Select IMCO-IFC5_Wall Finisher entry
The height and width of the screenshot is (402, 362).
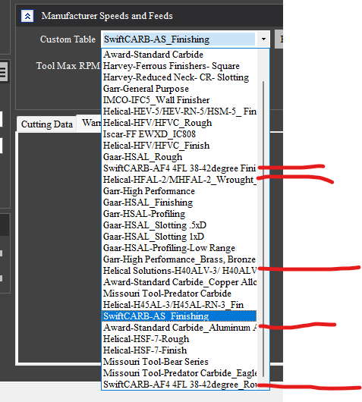179,100
